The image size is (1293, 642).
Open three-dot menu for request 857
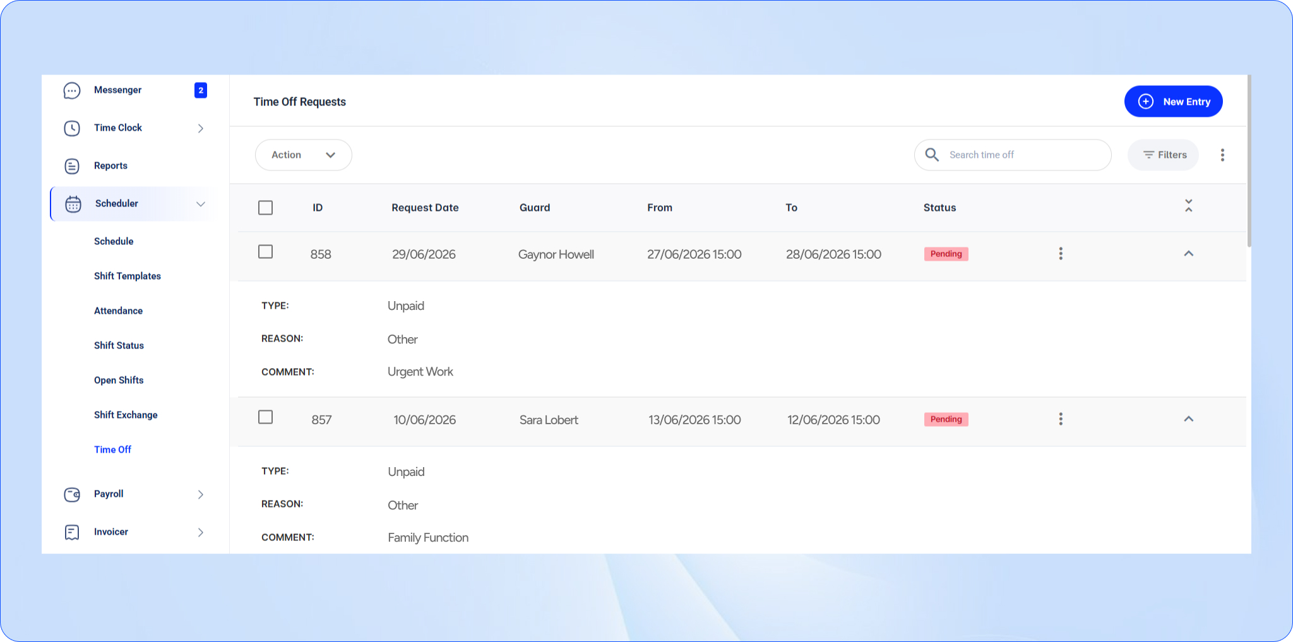tap(1061, 419)
